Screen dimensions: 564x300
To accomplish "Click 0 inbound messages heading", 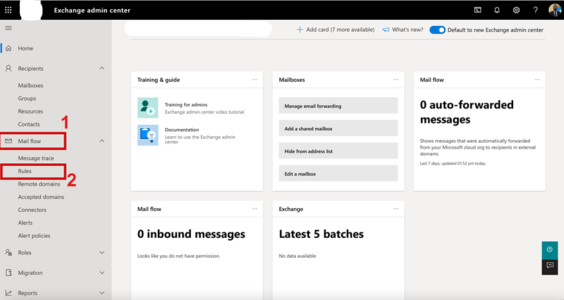I will pyautogui.click(x=191, y=234).
